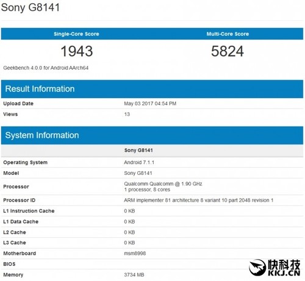305x281 pixels.
Task: Click the Sony G8141 table column header
Action: point(138,151)
